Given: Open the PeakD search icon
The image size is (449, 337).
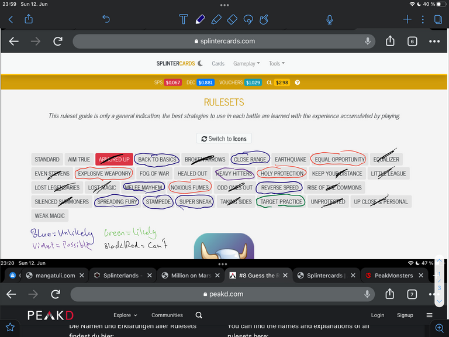Looking at the screenshot, I should click(199, 315).
